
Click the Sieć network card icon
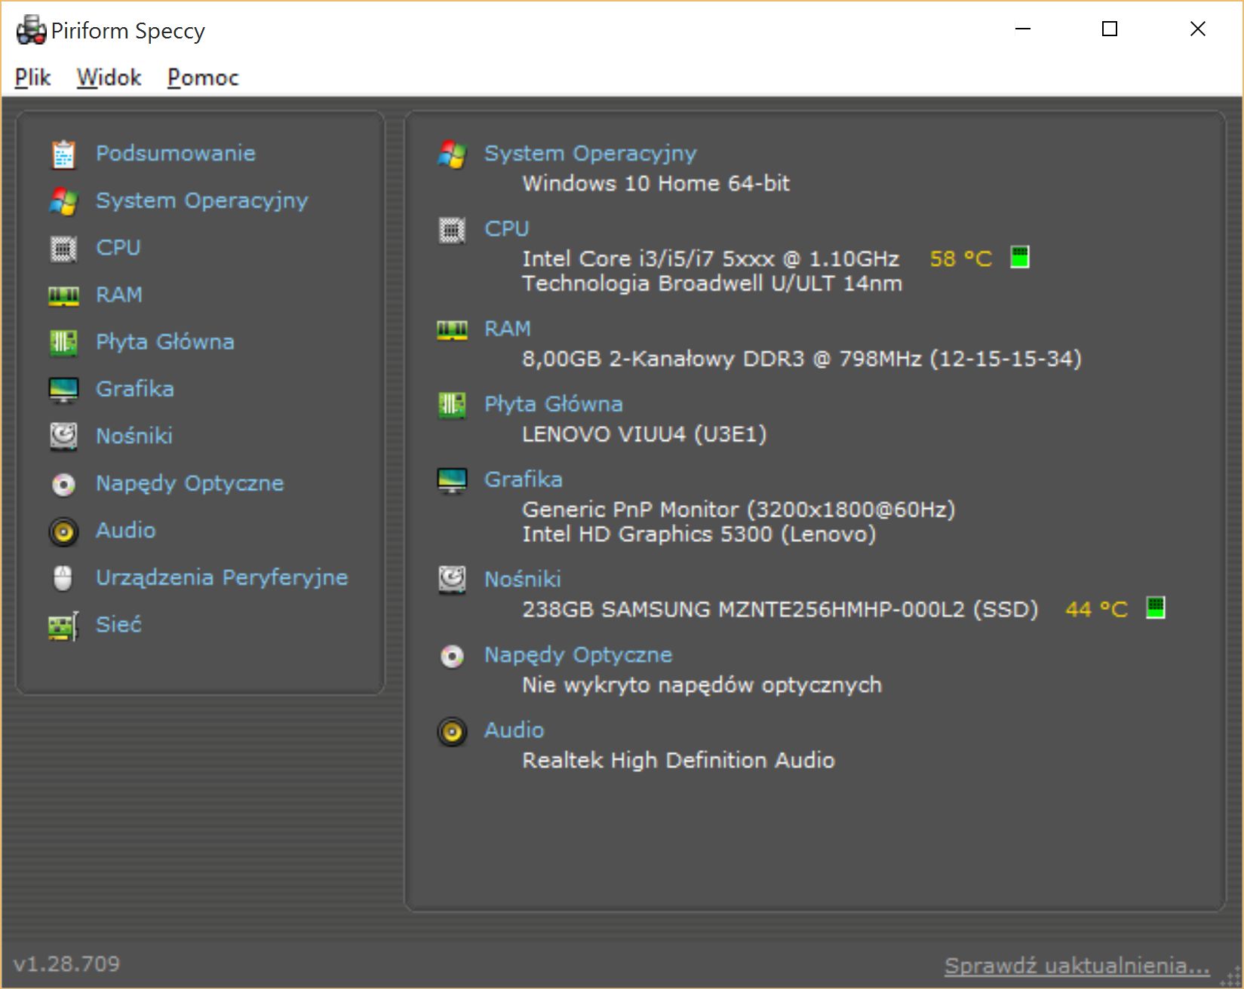tap(63, 626)
